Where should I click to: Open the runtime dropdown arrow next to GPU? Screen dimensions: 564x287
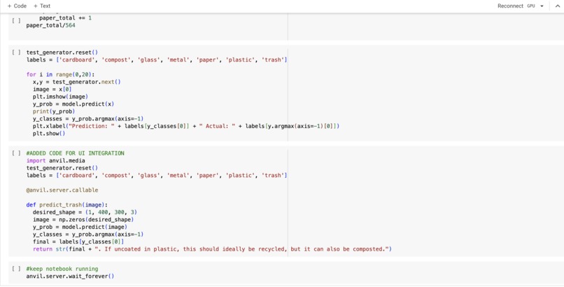pos(542,6)
